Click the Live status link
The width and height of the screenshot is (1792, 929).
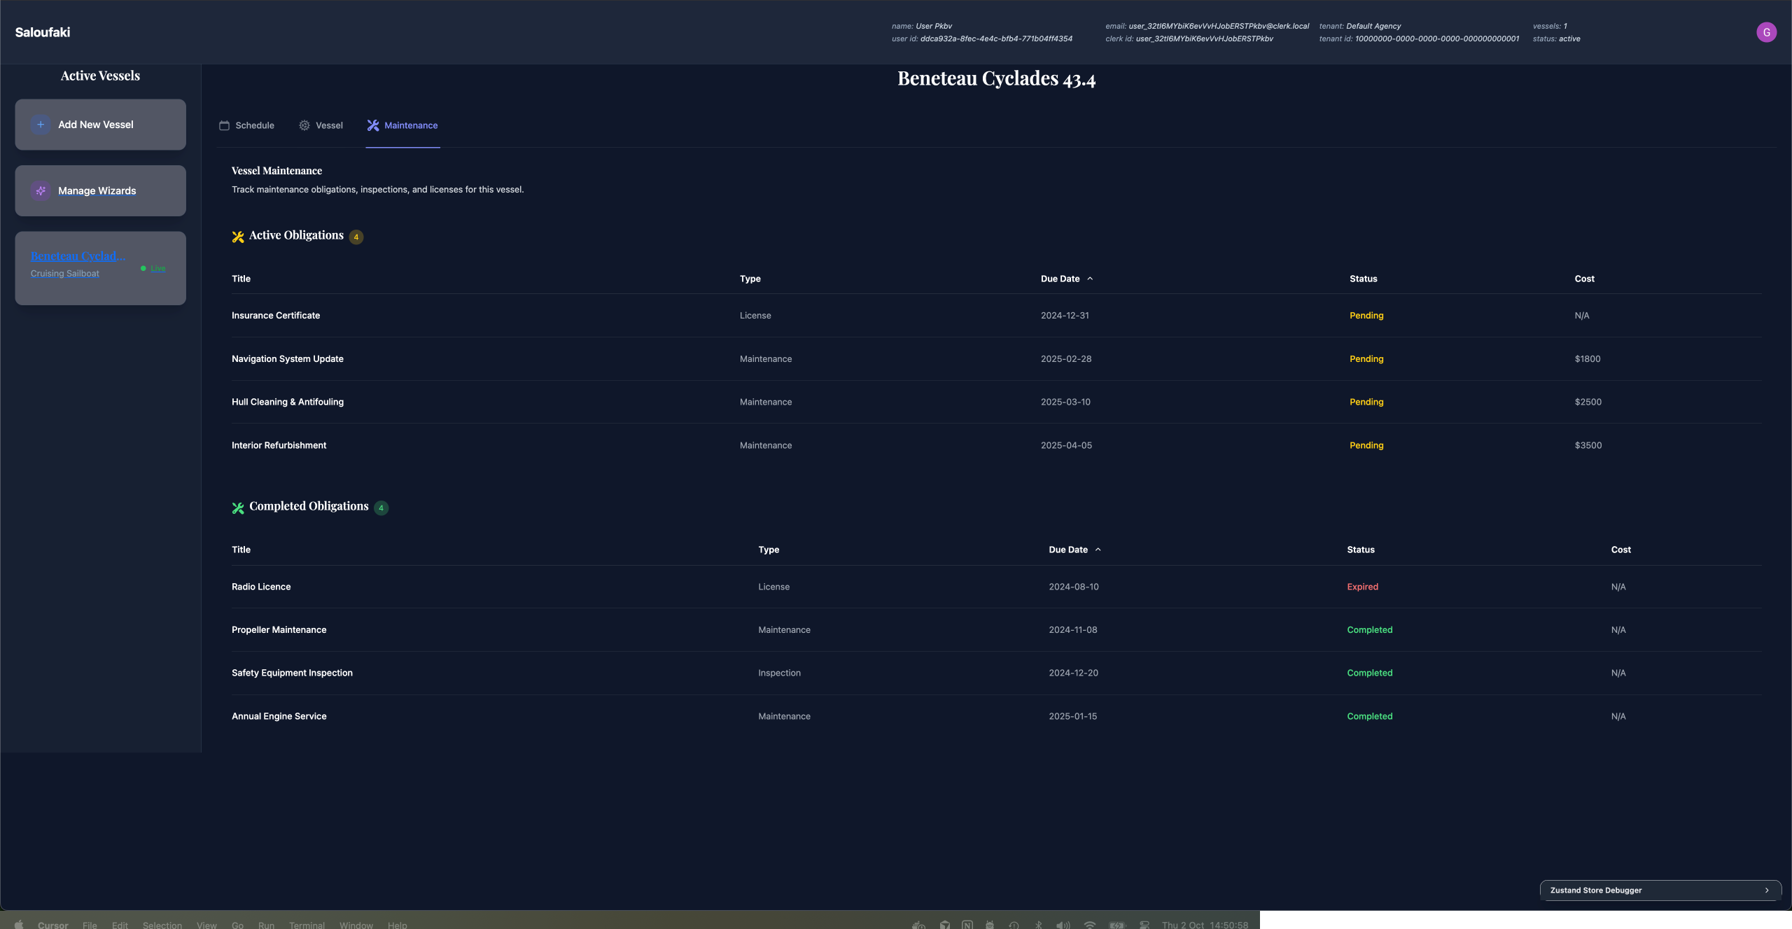158,268
